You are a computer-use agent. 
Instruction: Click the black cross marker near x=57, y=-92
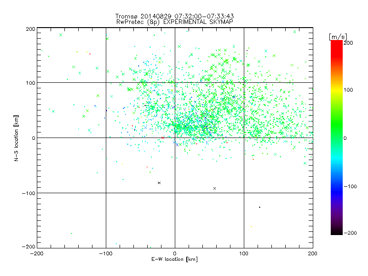[x=214, y=188]
